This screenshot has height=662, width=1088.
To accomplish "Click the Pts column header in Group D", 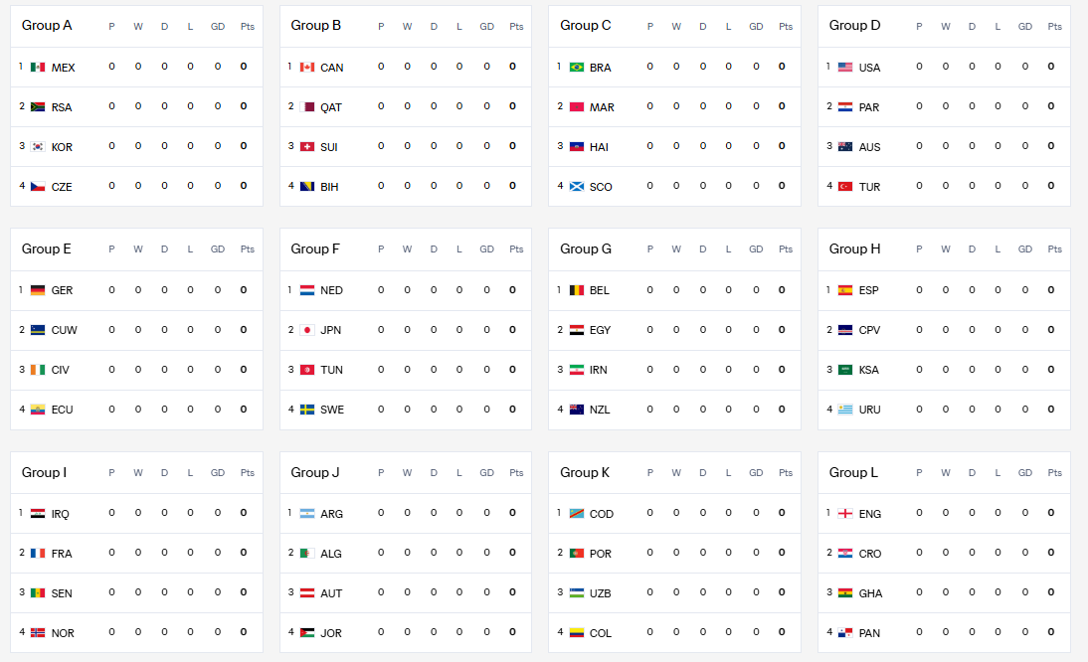I will point(1054,27).
